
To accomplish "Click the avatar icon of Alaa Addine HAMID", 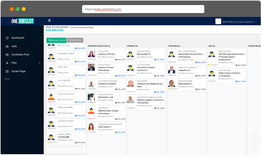I will (51, 57).
